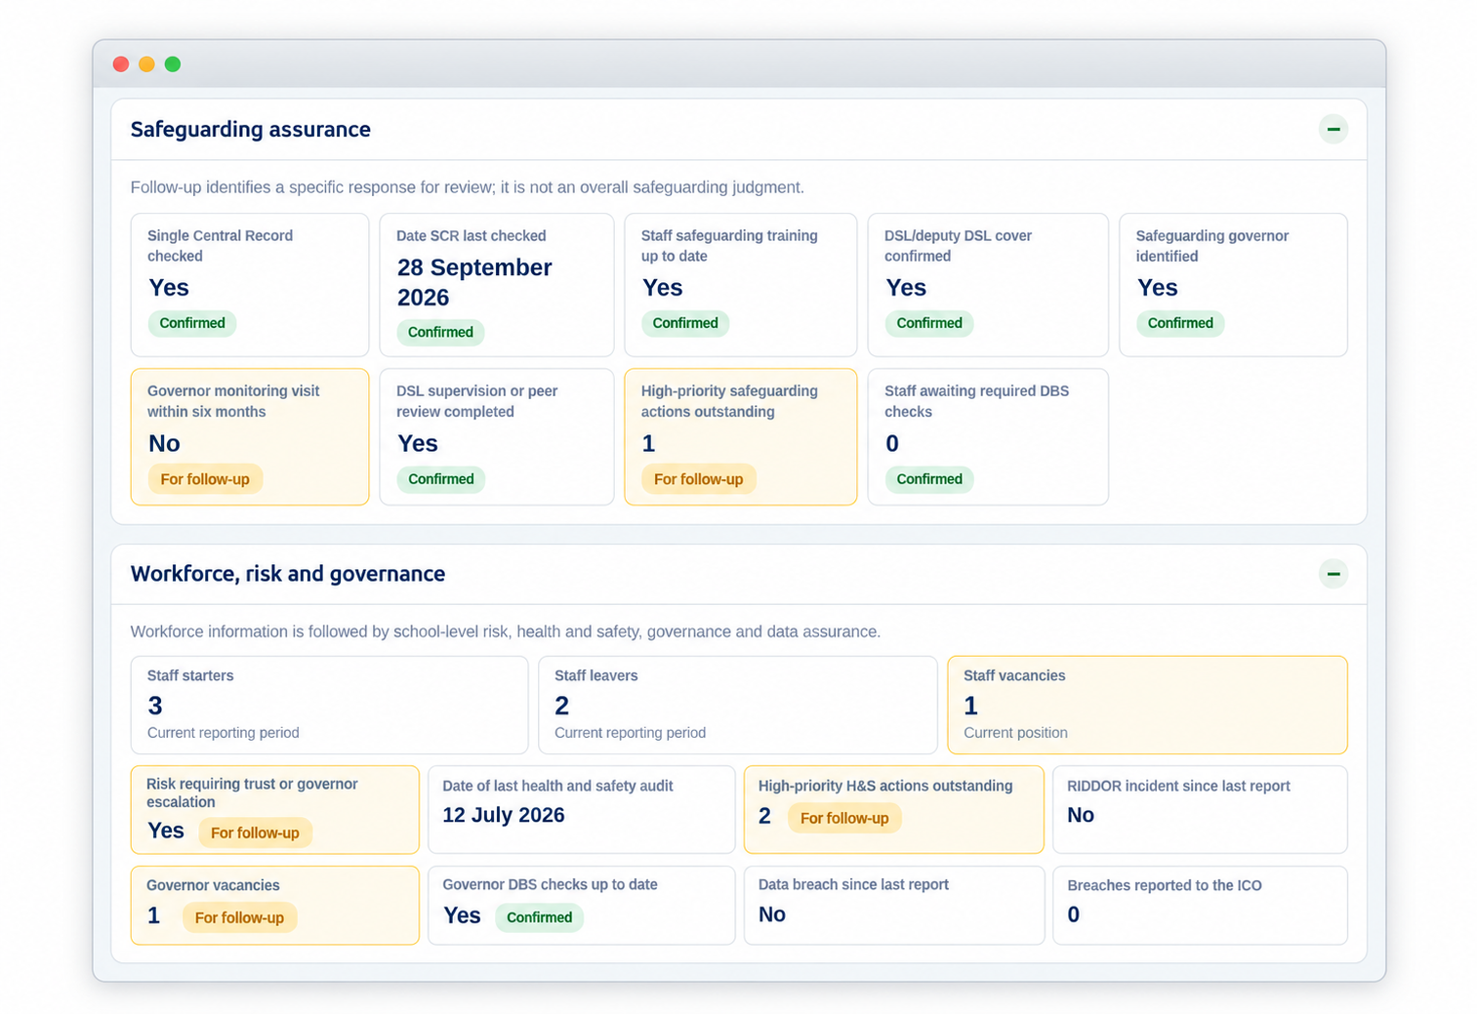The height and width of the screenshot is (1014, 1477).
Task: Click the Safeguarding assurance heading
Action: click(x=251, y=129)
